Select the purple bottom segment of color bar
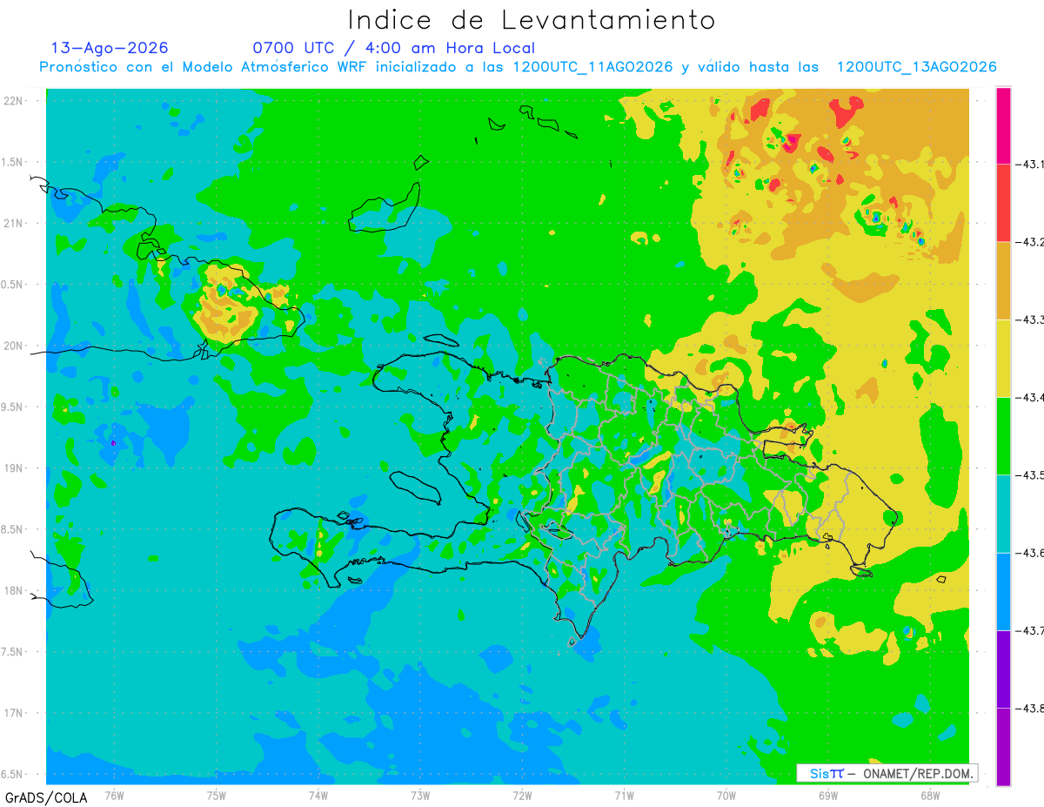The height and width of the screenshot is (807, 1044). pyautogui.click(x=1003, y=746)
